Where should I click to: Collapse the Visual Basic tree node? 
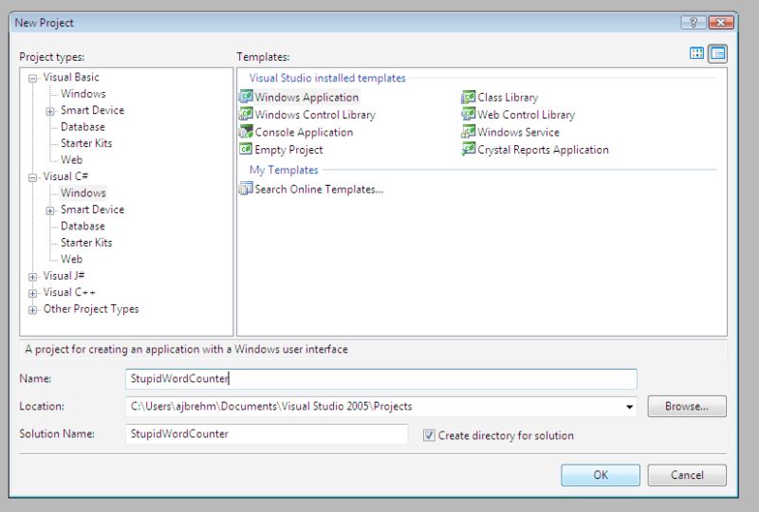click(x=32, y=79)
